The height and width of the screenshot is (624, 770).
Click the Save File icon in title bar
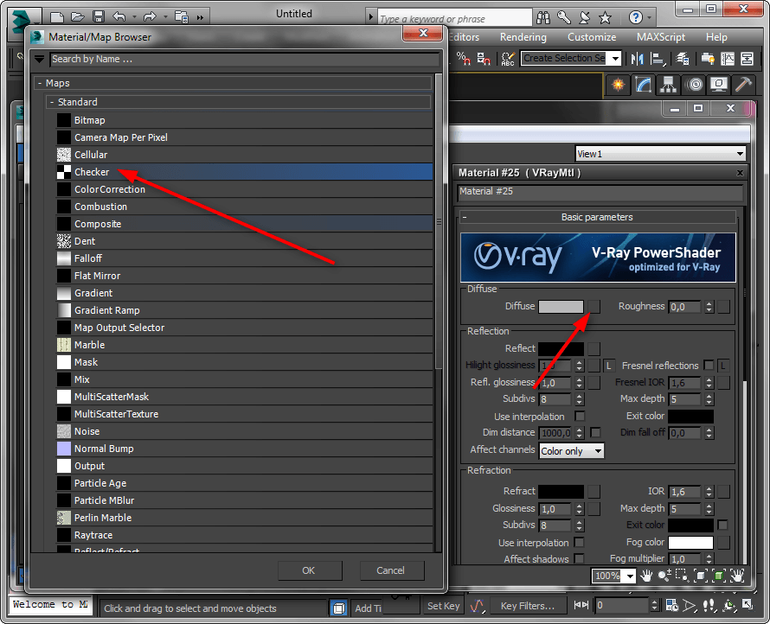(98, 16)
